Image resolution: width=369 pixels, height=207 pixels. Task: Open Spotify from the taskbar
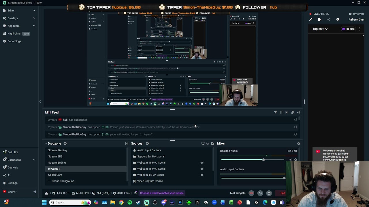tap(129, 202)
